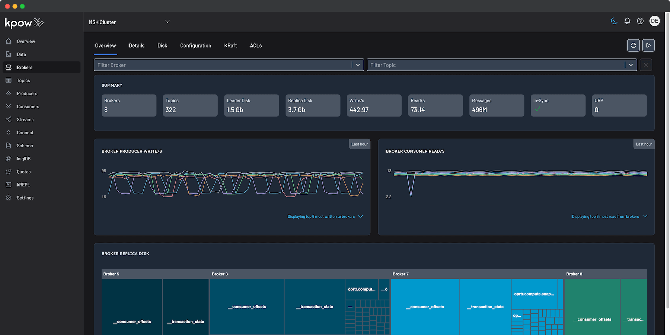Select the Topics icon in the sidebar
Viewport: 670px width, 335px height.
coord(8,80)
